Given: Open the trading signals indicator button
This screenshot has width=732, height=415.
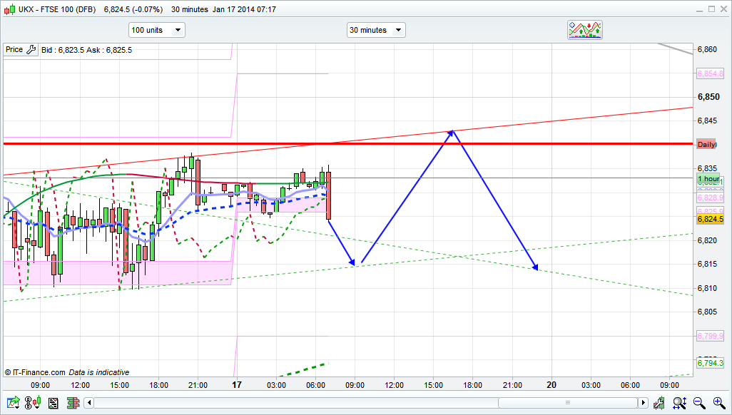Looking at the screenshot, I should (585, 30).
